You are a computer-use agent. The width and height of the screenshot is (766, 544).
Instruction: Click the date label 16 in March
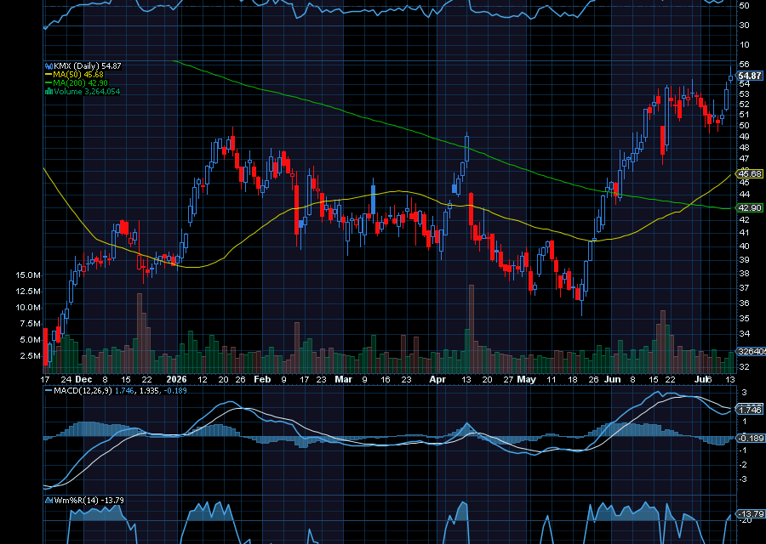pyautogui.click(x=386, y=379)
